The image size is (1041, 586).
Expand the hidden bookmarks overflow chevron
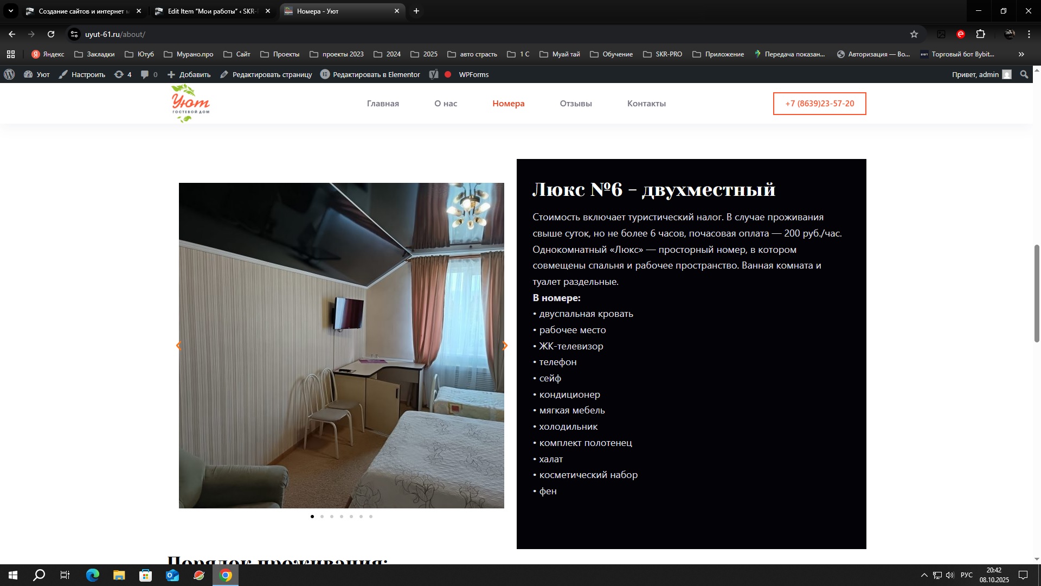[1021, 54]
